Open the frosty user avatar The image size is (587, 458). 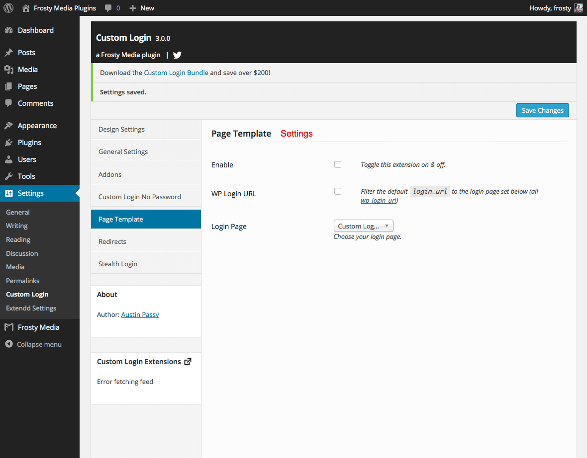tap(579, 8)
